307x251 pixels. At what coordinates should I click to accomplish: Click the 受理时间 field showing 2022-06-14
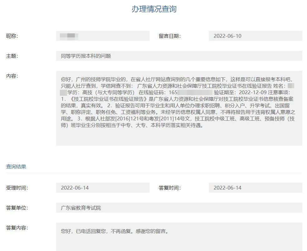(103, 188)
